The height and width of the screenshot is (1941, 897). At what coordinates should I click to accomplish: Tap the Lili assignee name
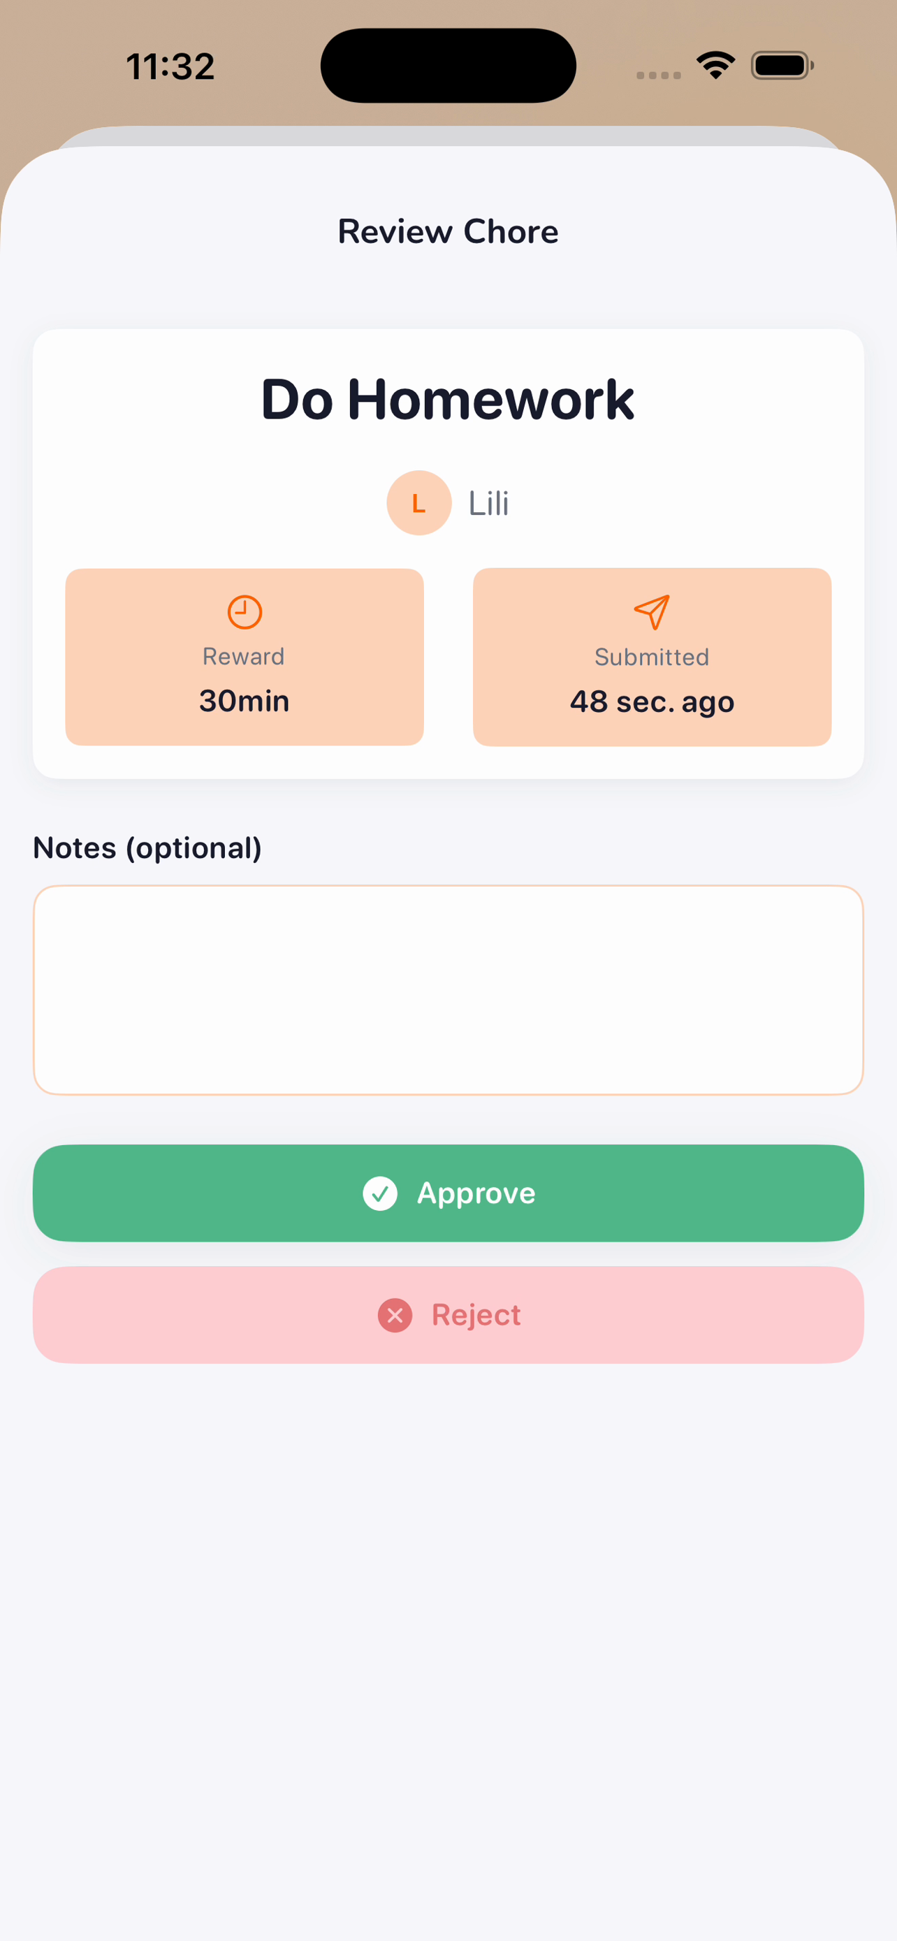489,503
